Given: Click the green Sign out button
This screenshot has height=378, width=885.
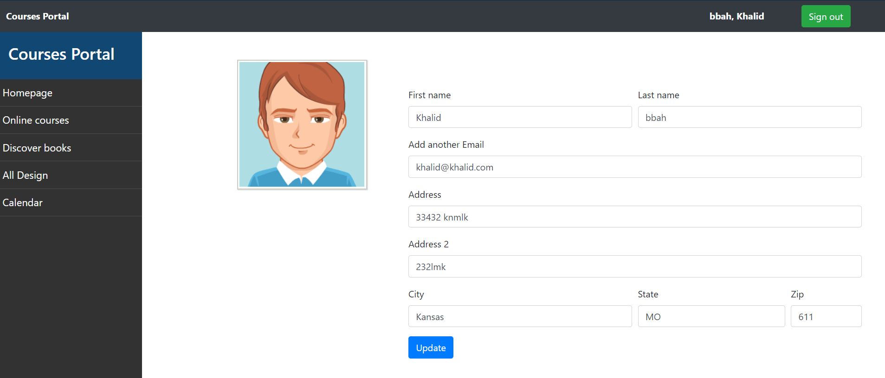Looking at the screenshot, I should tap(826, 16).
